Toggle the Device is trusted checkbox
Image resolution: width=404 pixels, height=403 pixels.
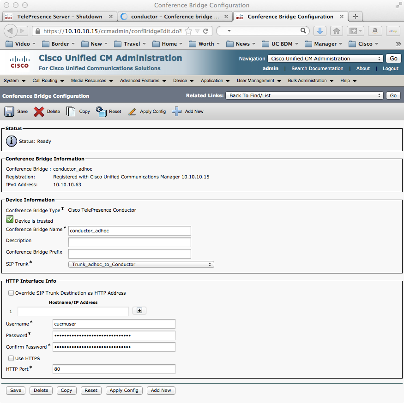pos(10,219)
